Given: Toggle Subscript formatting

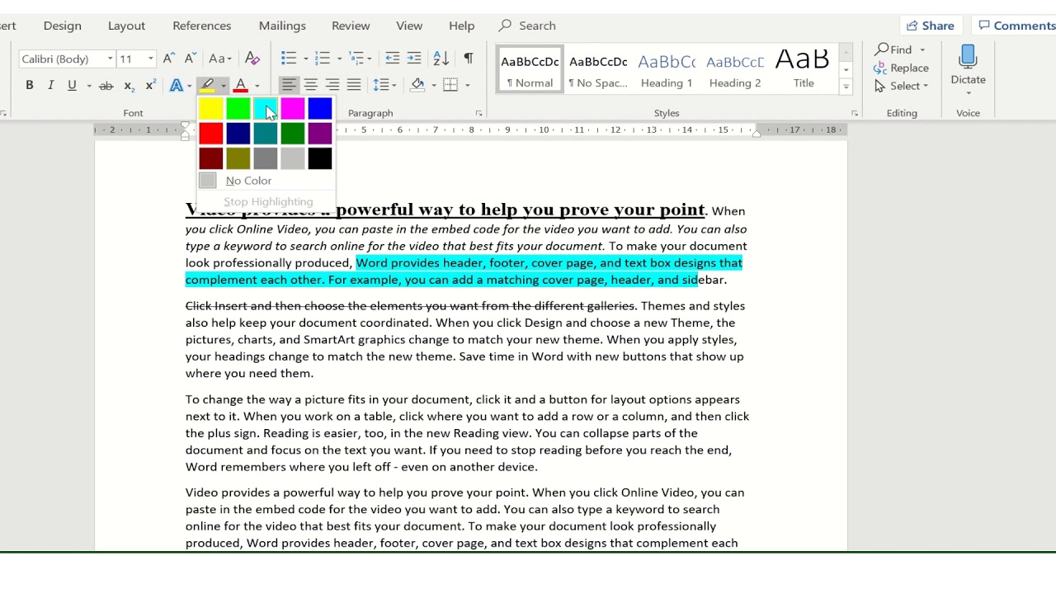Looking at the screenshot, I should 129,85.
